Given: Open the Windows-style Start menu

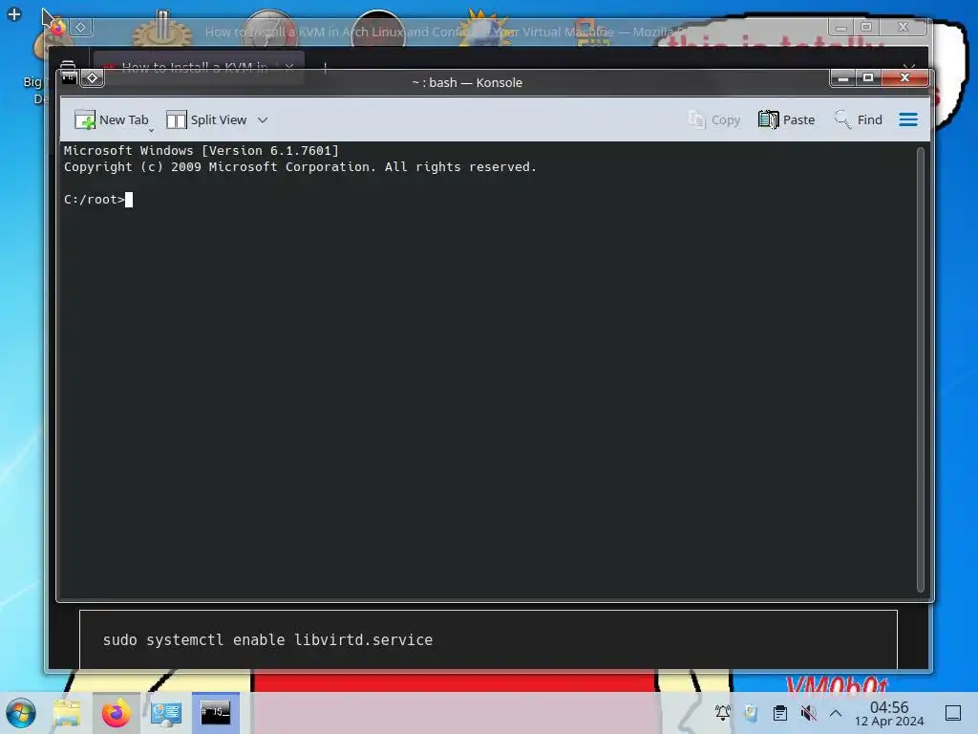Looking at the screenshot, I should 21,713.
